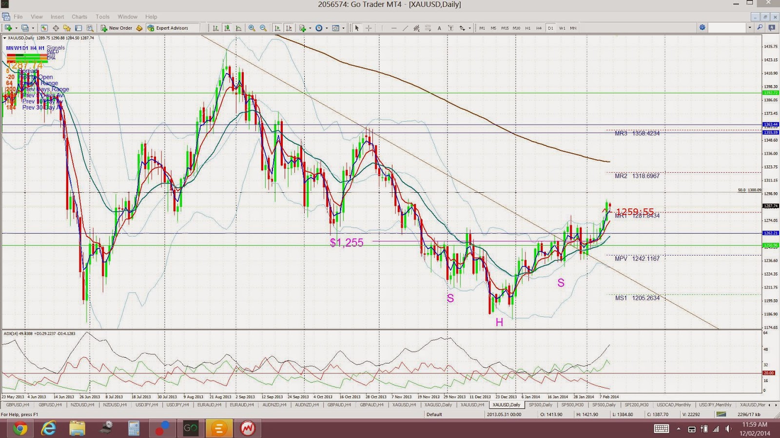Open the Charts menu
The height and width of the screenshot is (438, 780).
(x=79, y=17)
